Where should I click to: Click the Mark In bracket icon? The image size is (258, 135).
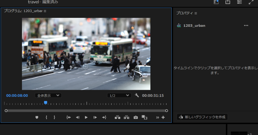click(x=46, y=117)
